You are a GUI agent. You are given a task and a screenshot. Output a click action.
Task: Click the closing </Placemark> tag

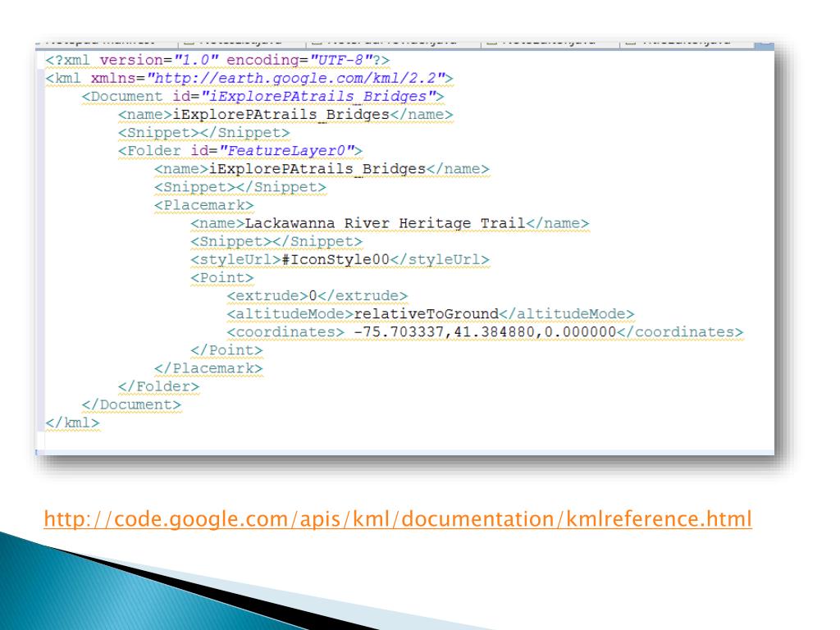click(x=208, y=368)
